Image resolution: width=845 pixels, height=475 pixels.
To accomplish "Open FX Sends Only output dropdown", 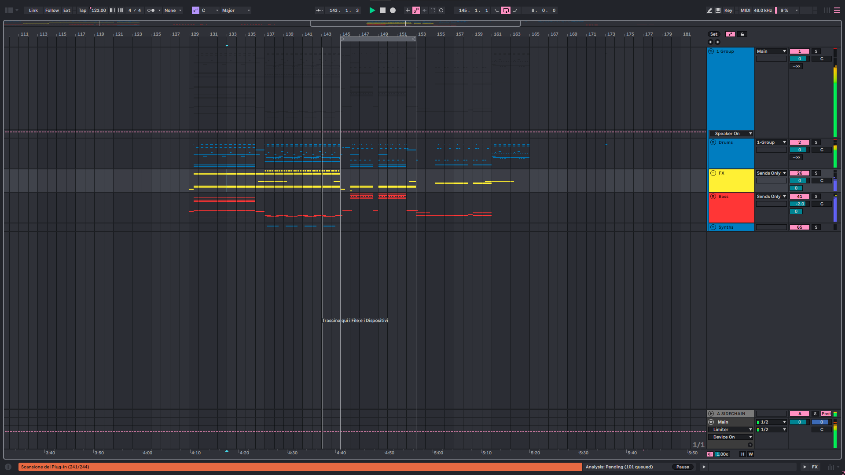I will click(772, 173).
